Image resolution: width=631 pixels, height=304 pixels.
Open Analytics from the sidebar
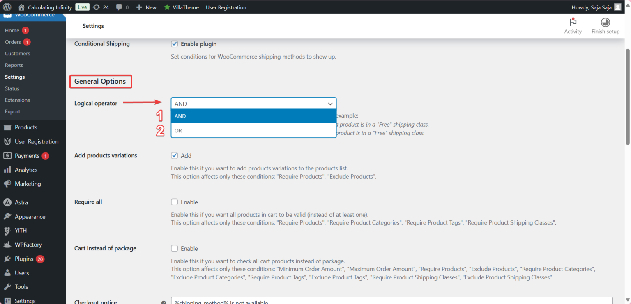[26, 170]
